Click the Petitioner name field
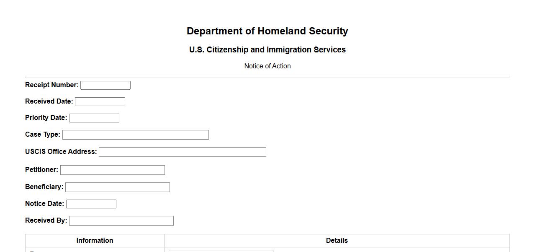535x252 pixels. click(113, 170)
